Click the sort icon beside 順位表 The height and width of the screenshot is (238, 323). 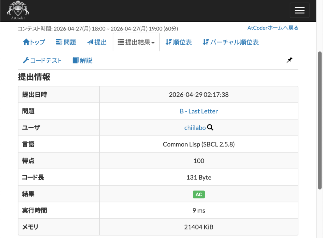click(168, 42)
